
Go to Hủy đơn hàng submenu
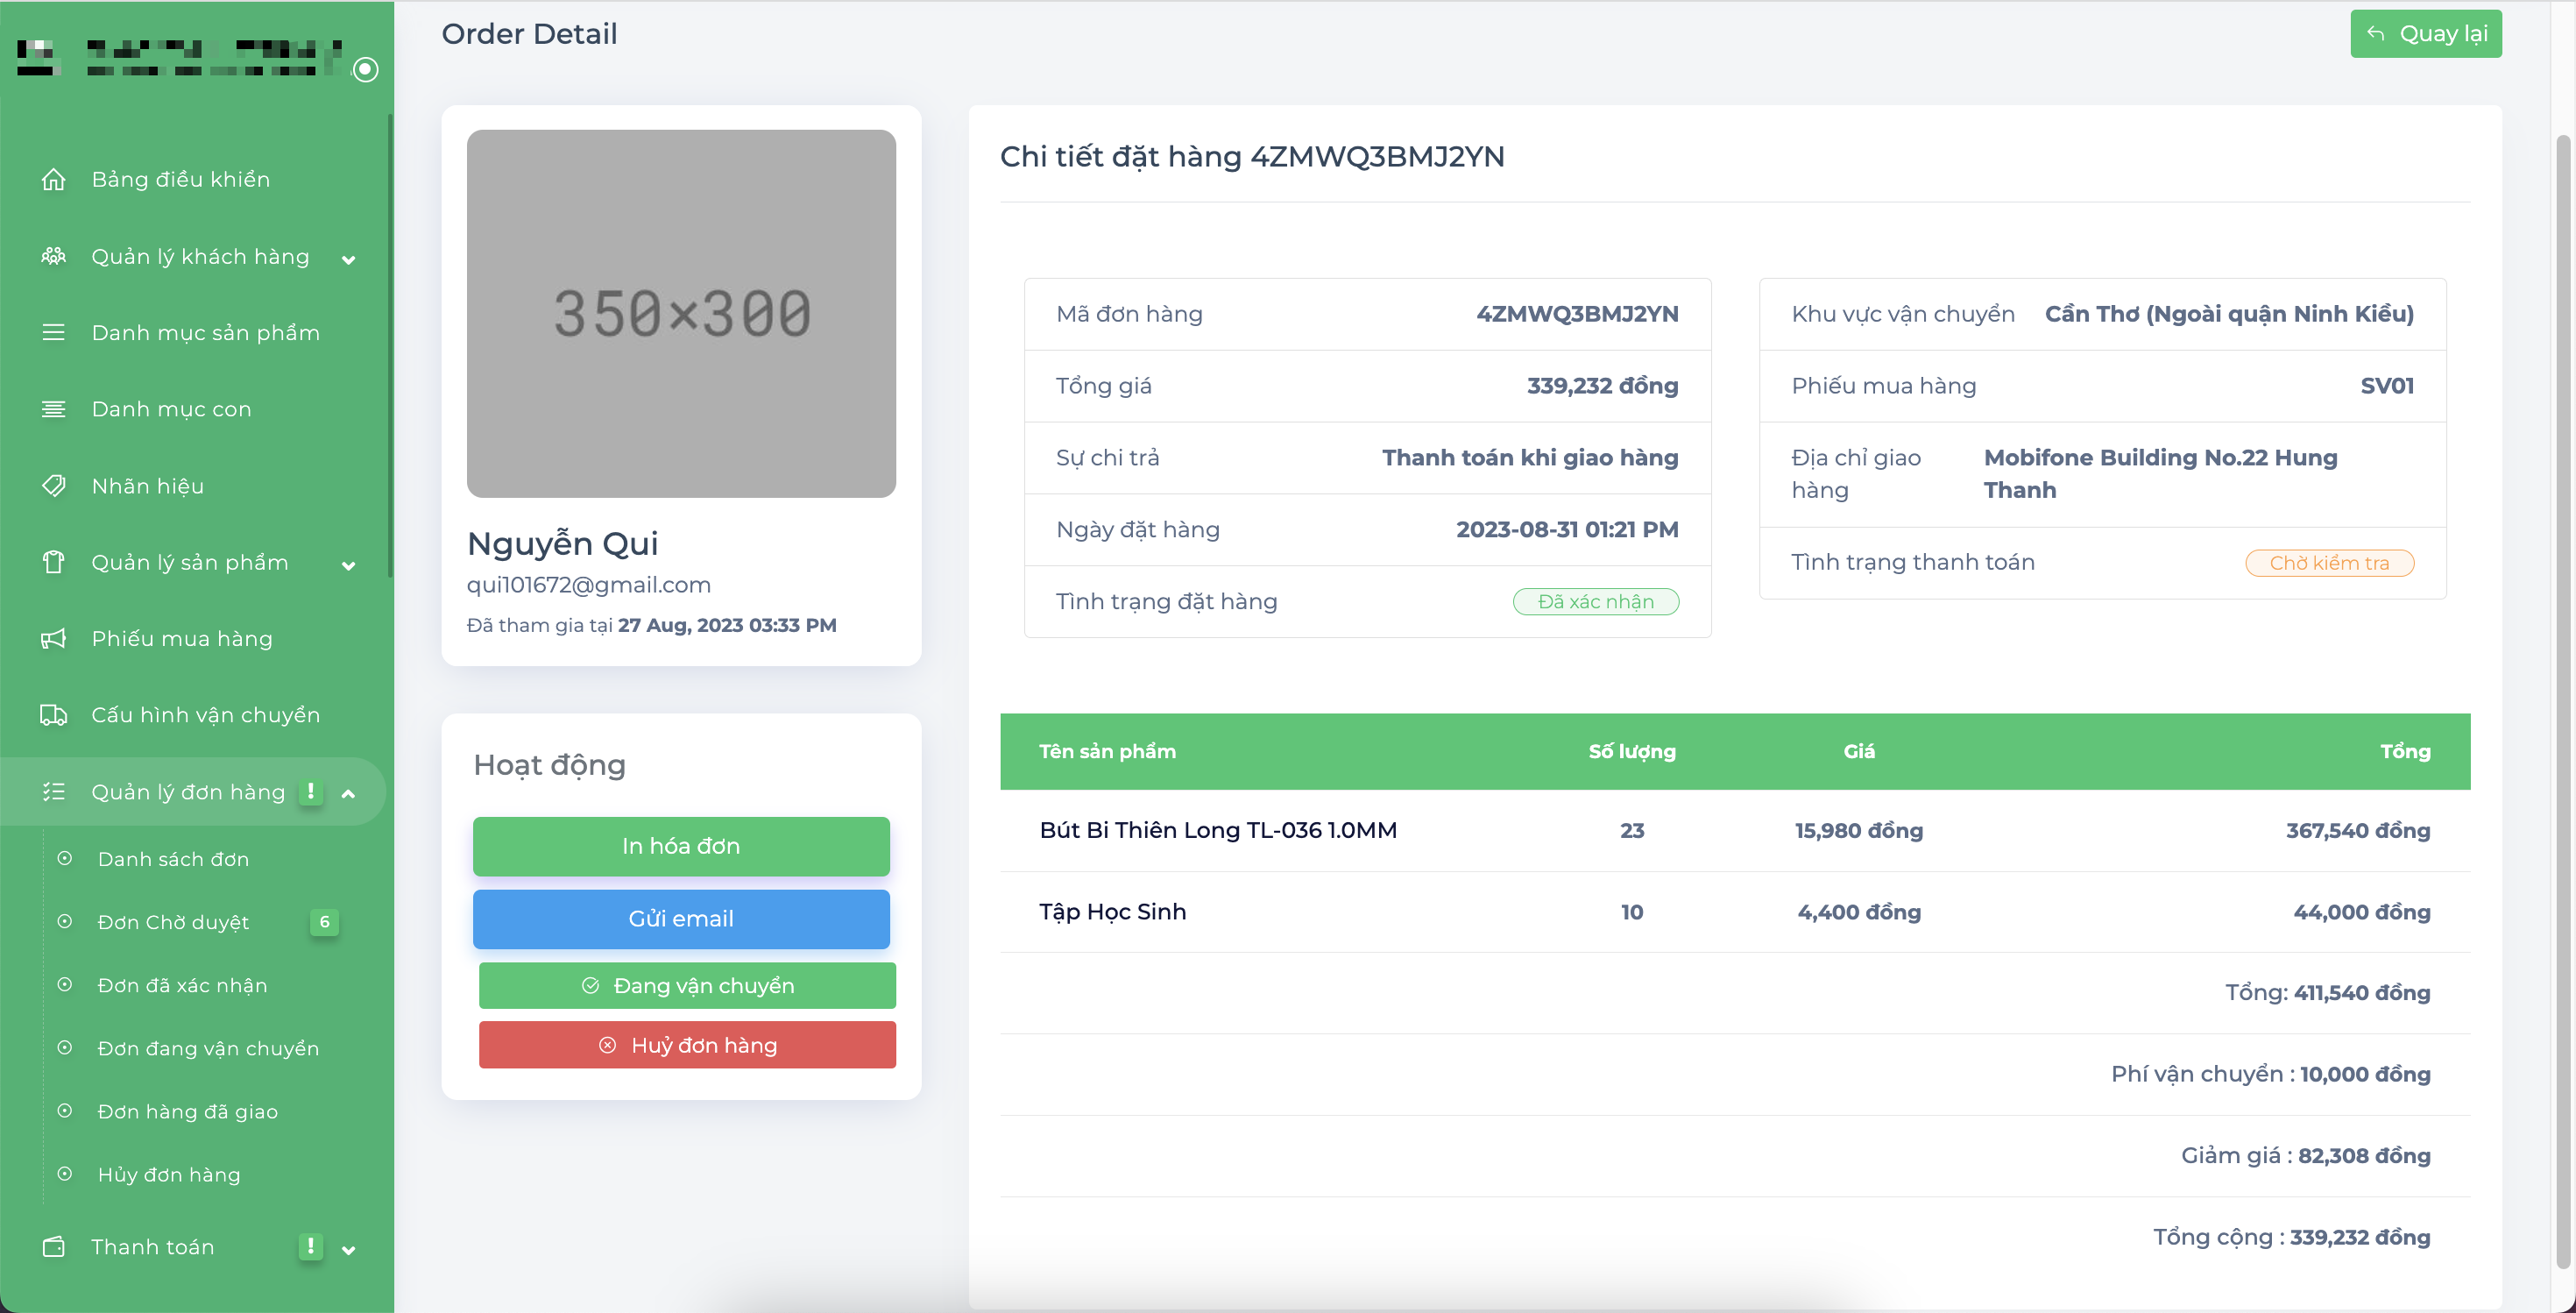point(169,1174)
